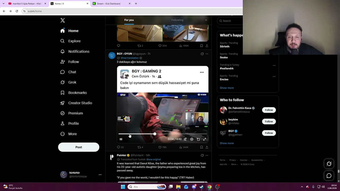Screen dimensions: 340x191
Task: Add a new timeline with the plus icon
Action: point(206,20)
